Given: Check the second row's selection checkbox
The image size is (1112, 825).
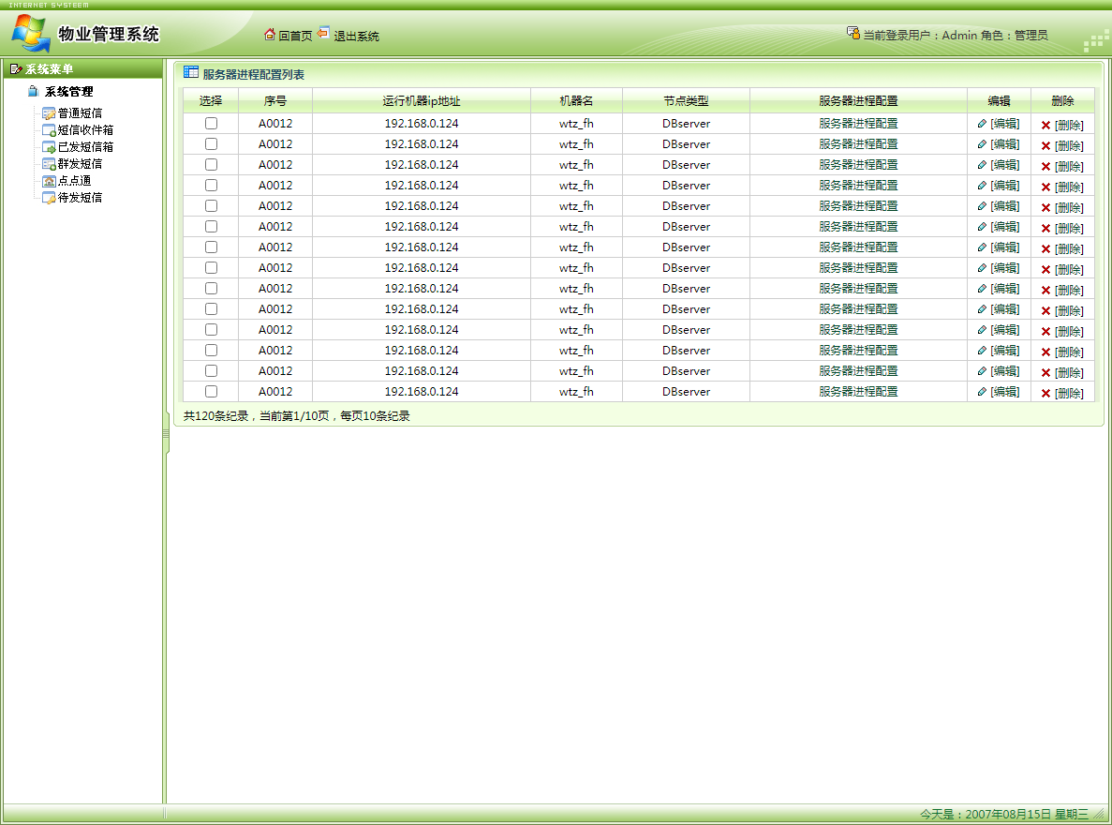Looking at the screenshot, I should click(x=212, y=144).
